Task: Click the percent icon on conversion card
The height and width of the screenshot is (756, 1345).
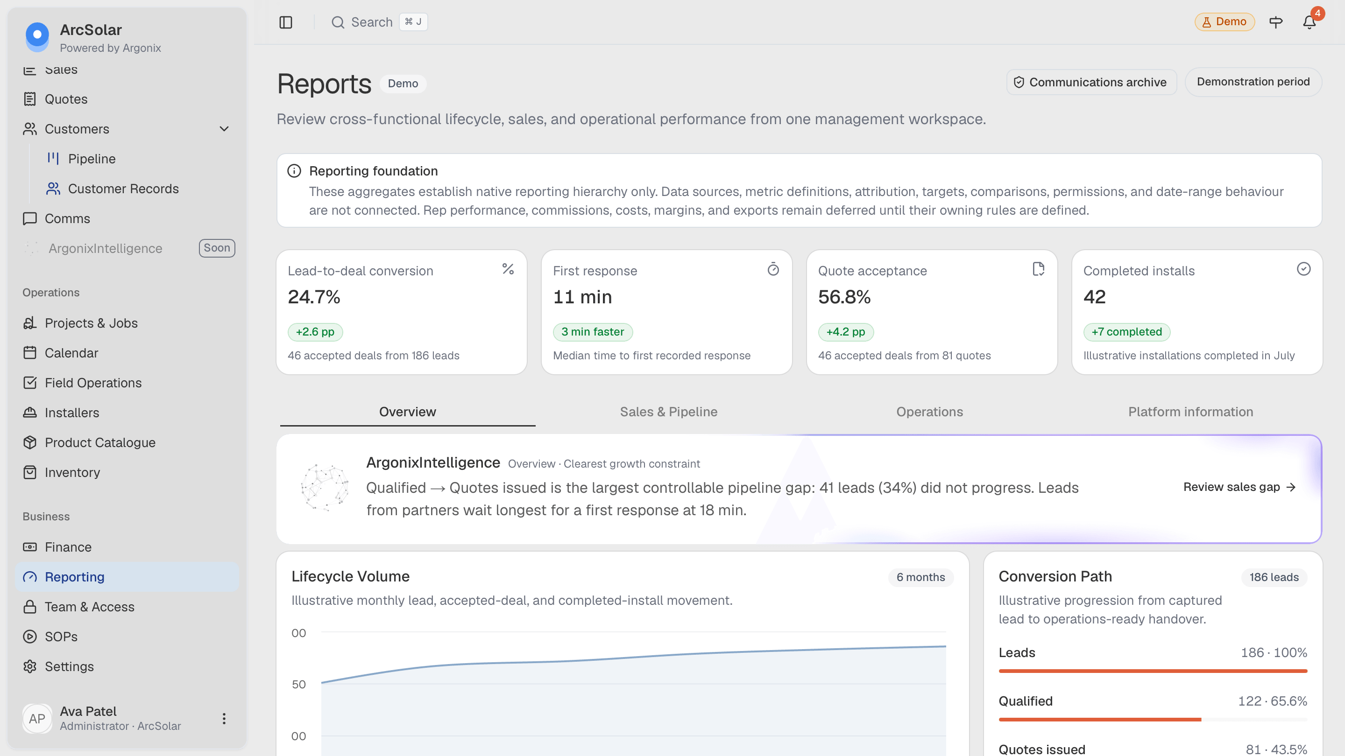Action: [508, 269]
